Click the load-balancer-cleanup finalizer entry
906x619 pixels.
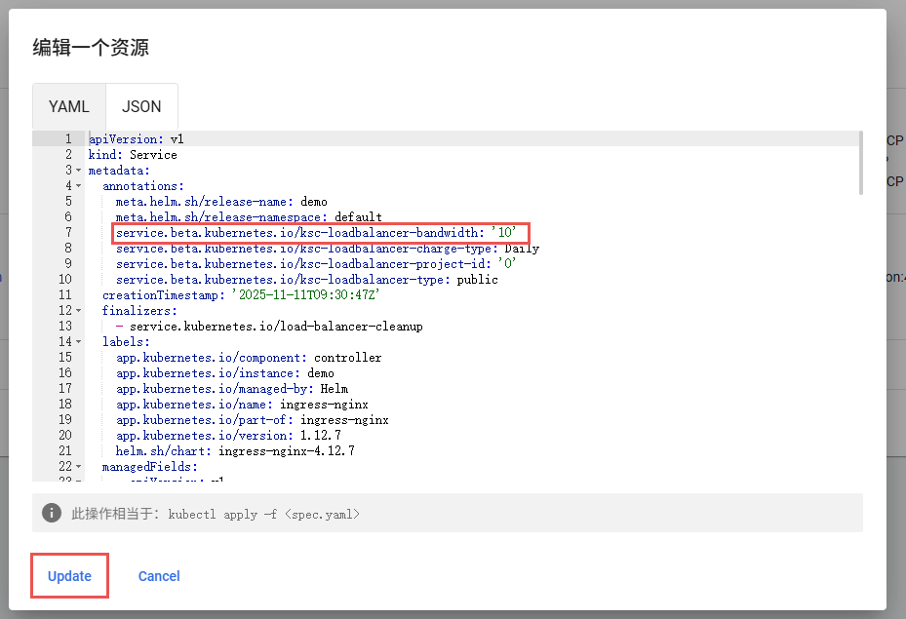(276, 327)
